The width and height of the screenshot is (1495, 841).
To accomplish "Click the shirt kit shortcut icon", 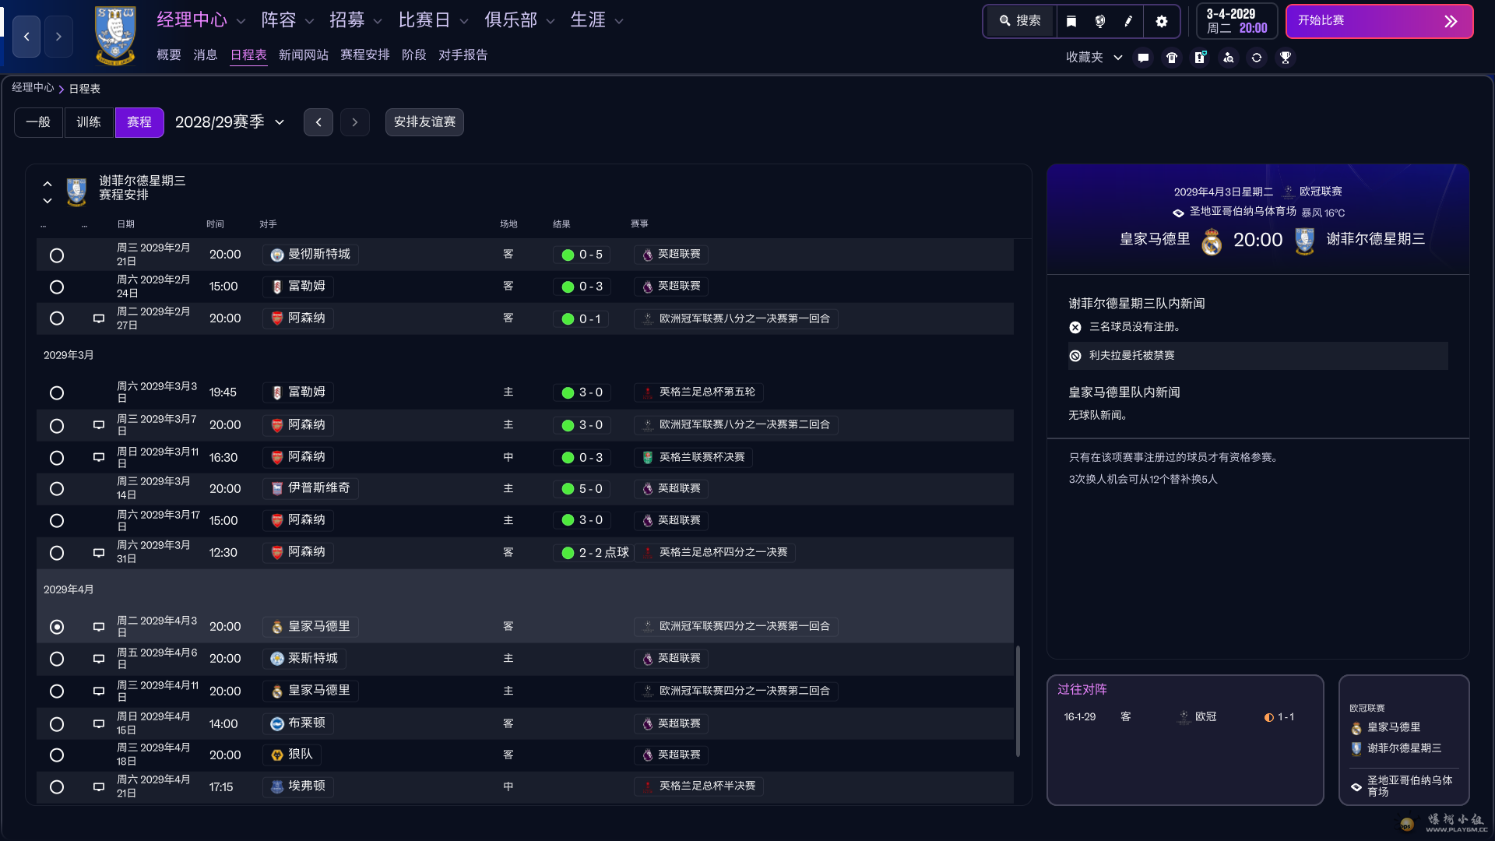I will pyautogui.click(x=1171, y=58).
